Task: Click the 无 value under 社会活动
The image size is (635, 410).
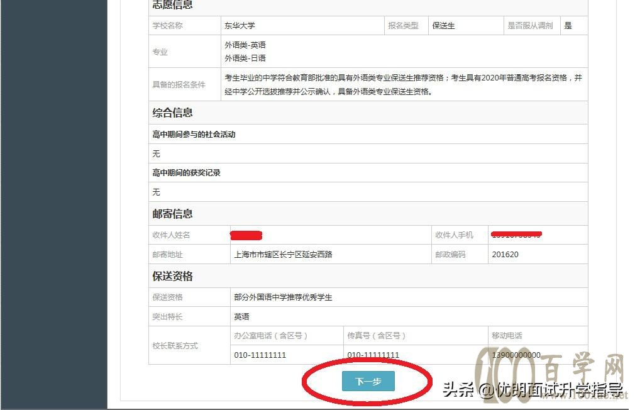Action: [x=157, y=153]
